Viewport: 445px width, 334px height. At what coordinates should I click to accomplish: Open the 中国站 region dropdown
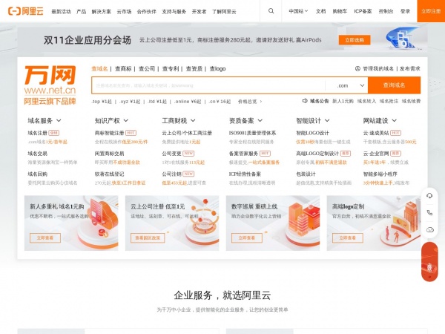298,12
